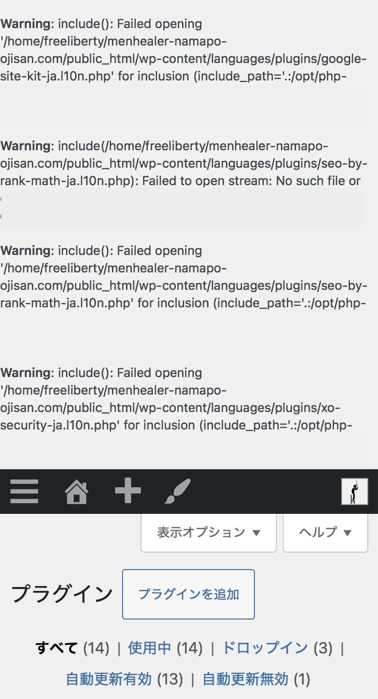Filter by 自動更新有効 plugins
The width and height of the screenshot is (378, 699).
click(x=109, y=679)
